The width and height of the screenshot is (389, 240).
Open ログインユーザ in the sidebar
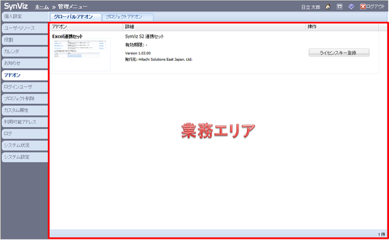25,87
